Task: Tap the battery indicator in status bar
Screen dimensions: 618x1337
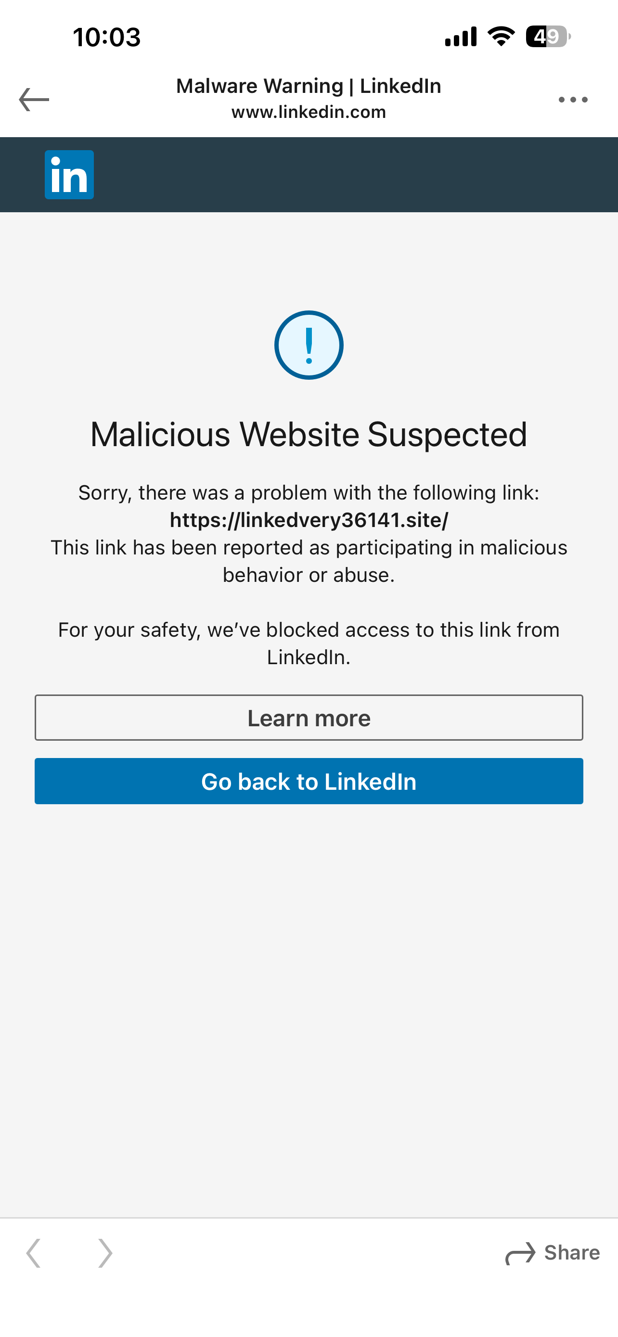Action: coord(548,36)
